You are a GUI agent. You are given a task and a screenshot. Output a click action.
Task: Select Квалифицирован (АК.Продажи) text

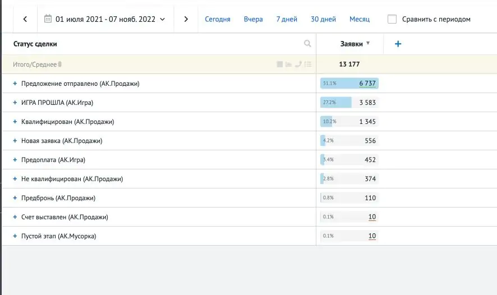[x=67, y=122]
